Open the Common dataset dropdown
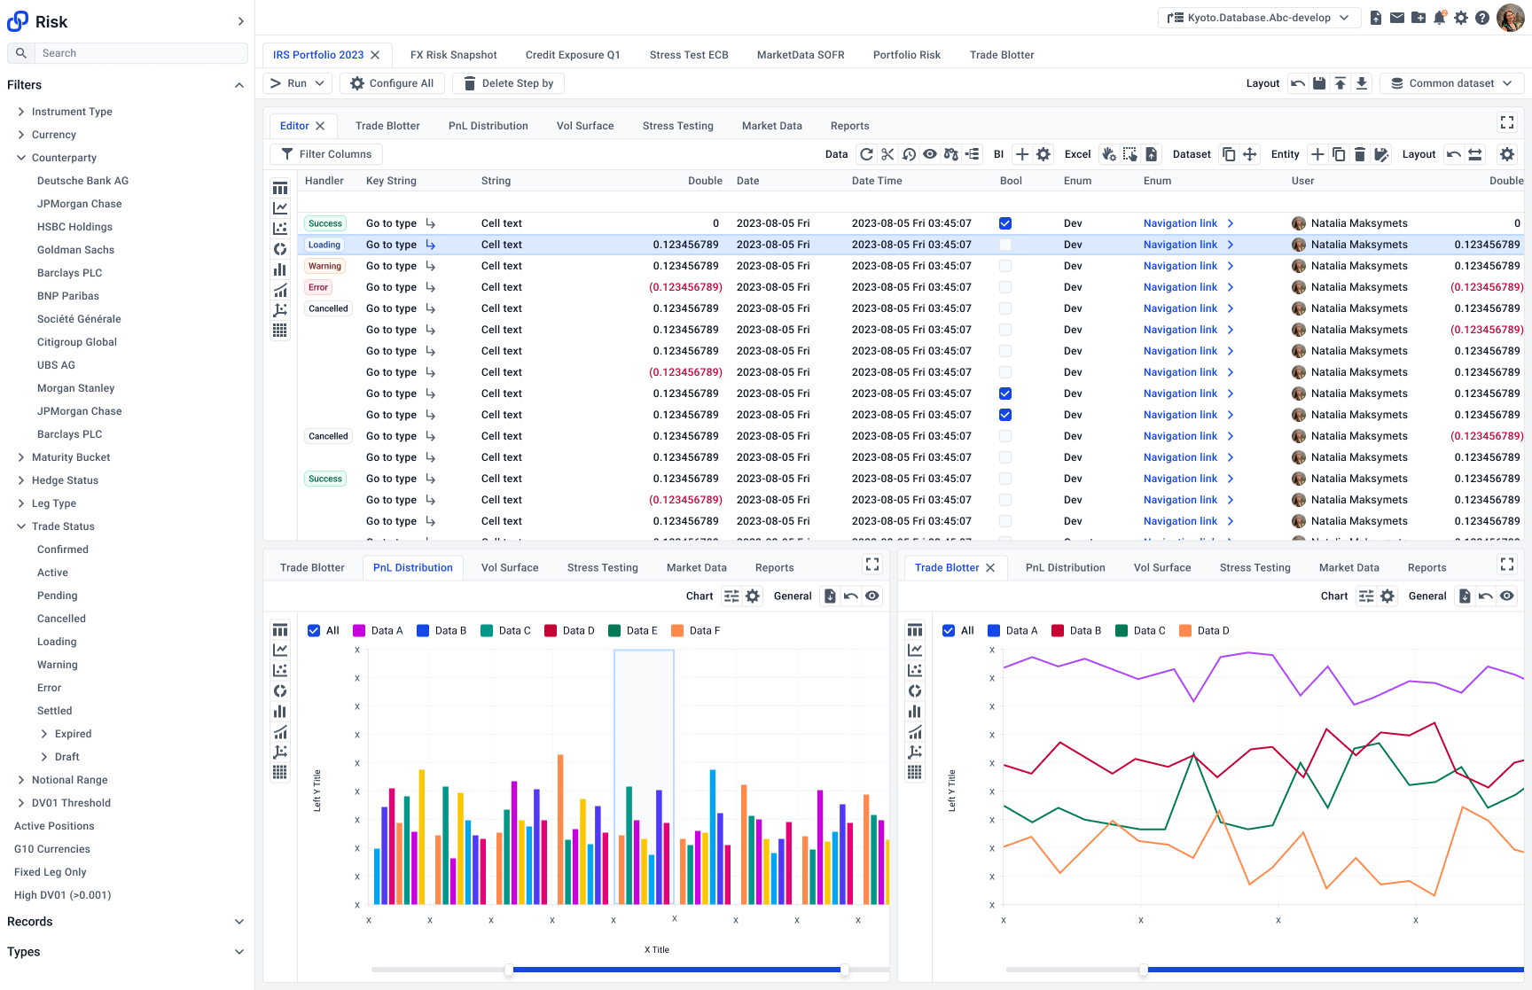 (x=1451, y=83)
